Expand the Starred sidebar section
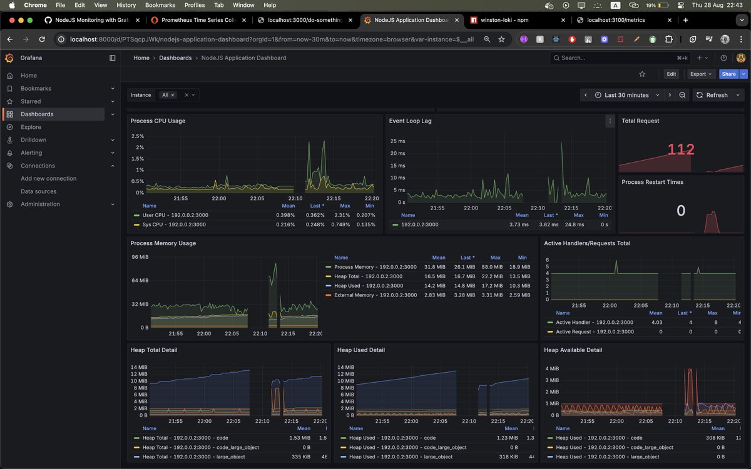 (x=113, y=101)
